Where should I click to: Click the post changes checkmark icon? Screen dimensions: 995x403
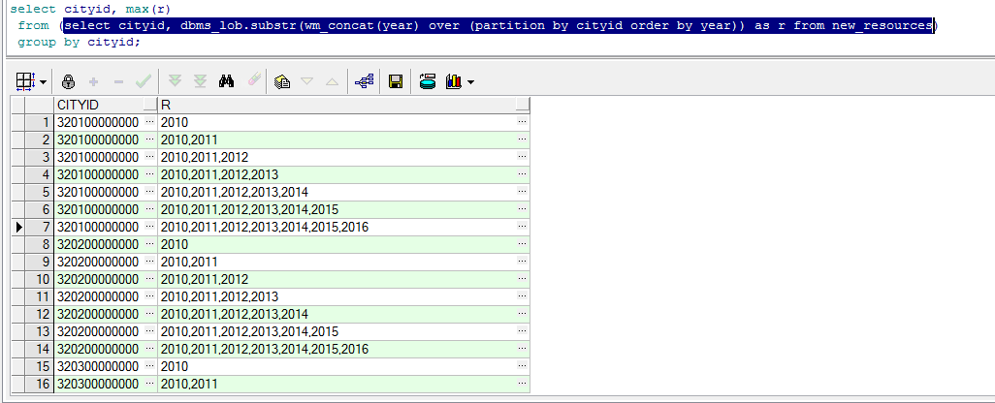point(143,82)
